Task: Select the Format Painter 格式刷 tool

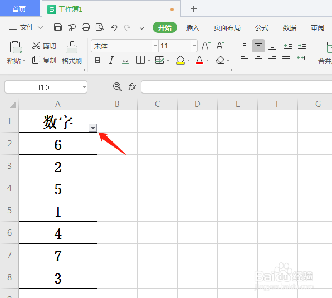Action: [72, 53]
